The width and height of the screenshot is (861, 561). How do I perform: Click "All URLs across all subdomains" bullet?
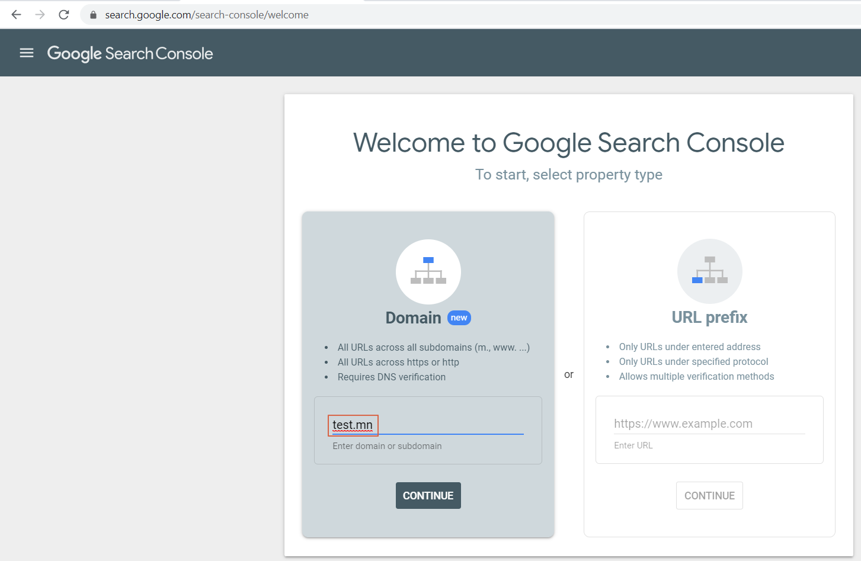tap(434, 348)
